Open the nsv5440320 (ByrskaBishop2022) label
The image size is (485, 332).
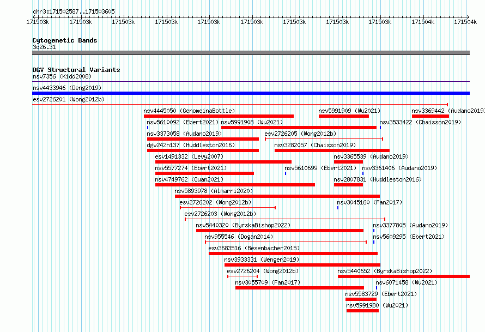(x=243, y=225)
